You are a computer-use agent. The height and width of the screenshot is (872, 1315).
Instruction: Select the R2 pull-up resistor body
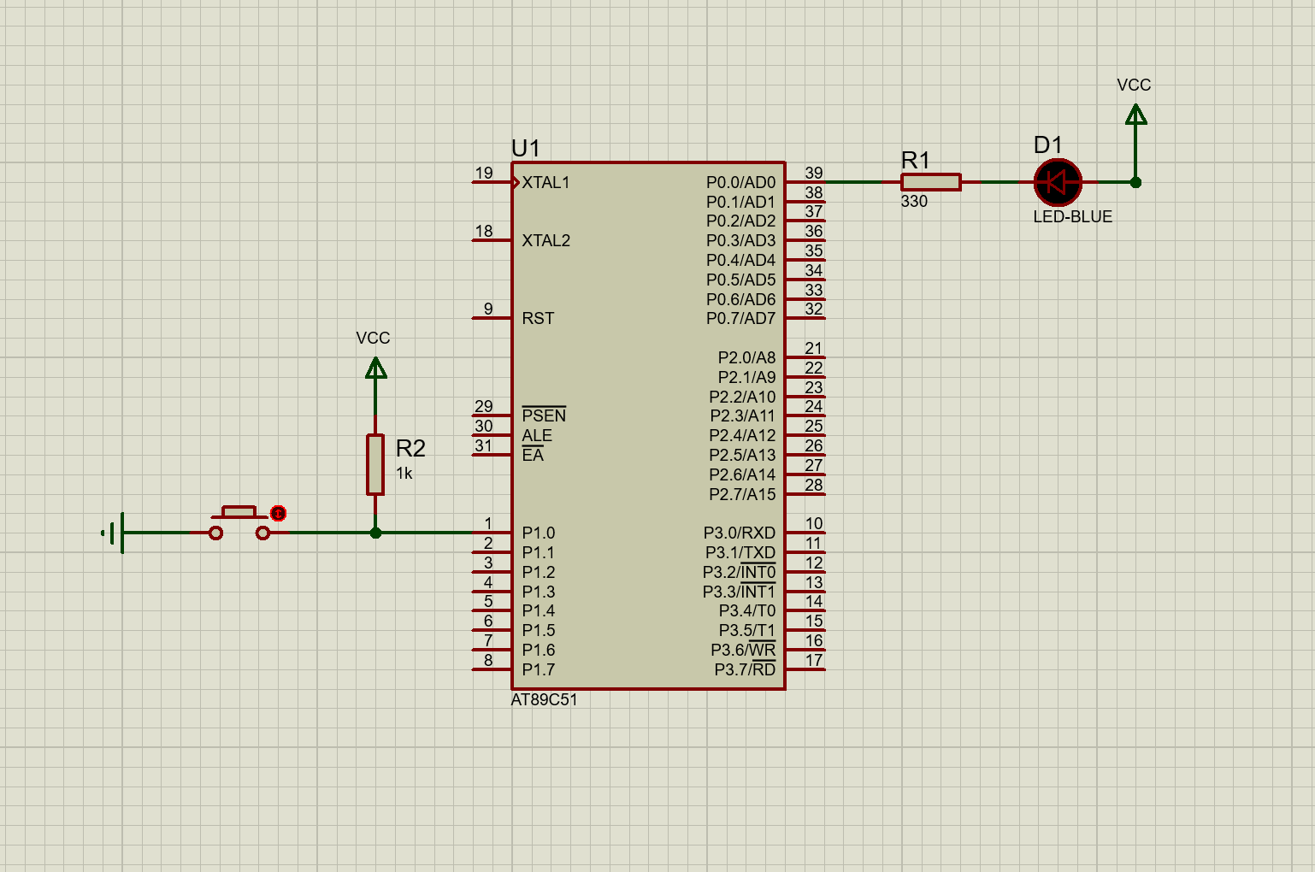[x=375, y=464]
